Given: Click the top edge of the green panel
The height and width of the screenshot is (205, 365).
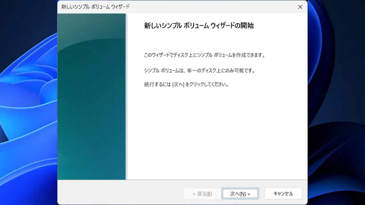Looking at the screenshot, I should (91, 14).
